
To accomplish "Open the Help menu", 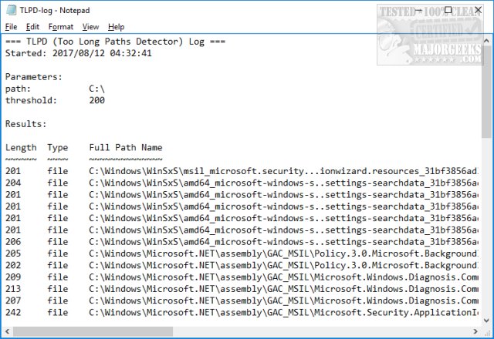I will pyautogui.click(x=116, y=27).
